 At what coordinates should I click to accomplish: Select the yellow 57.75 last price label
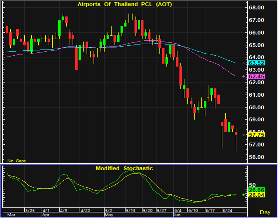point(257,135)
